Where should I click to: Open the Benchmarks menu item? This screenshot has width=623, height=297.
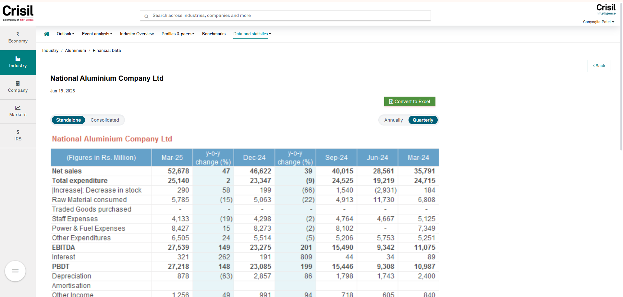coord(214,34)
